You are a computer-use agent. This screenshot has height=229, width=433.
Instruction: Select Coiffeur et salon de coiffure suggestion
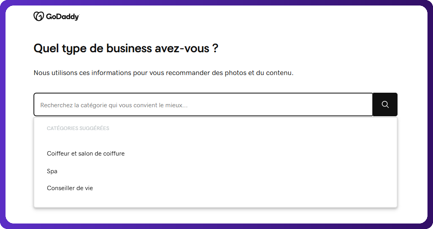pyautogui.click(x=85, y=154)
